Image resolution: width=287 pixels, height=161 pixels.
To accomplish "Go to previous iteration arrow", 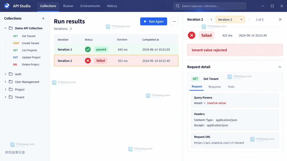I will coord(211,20).
